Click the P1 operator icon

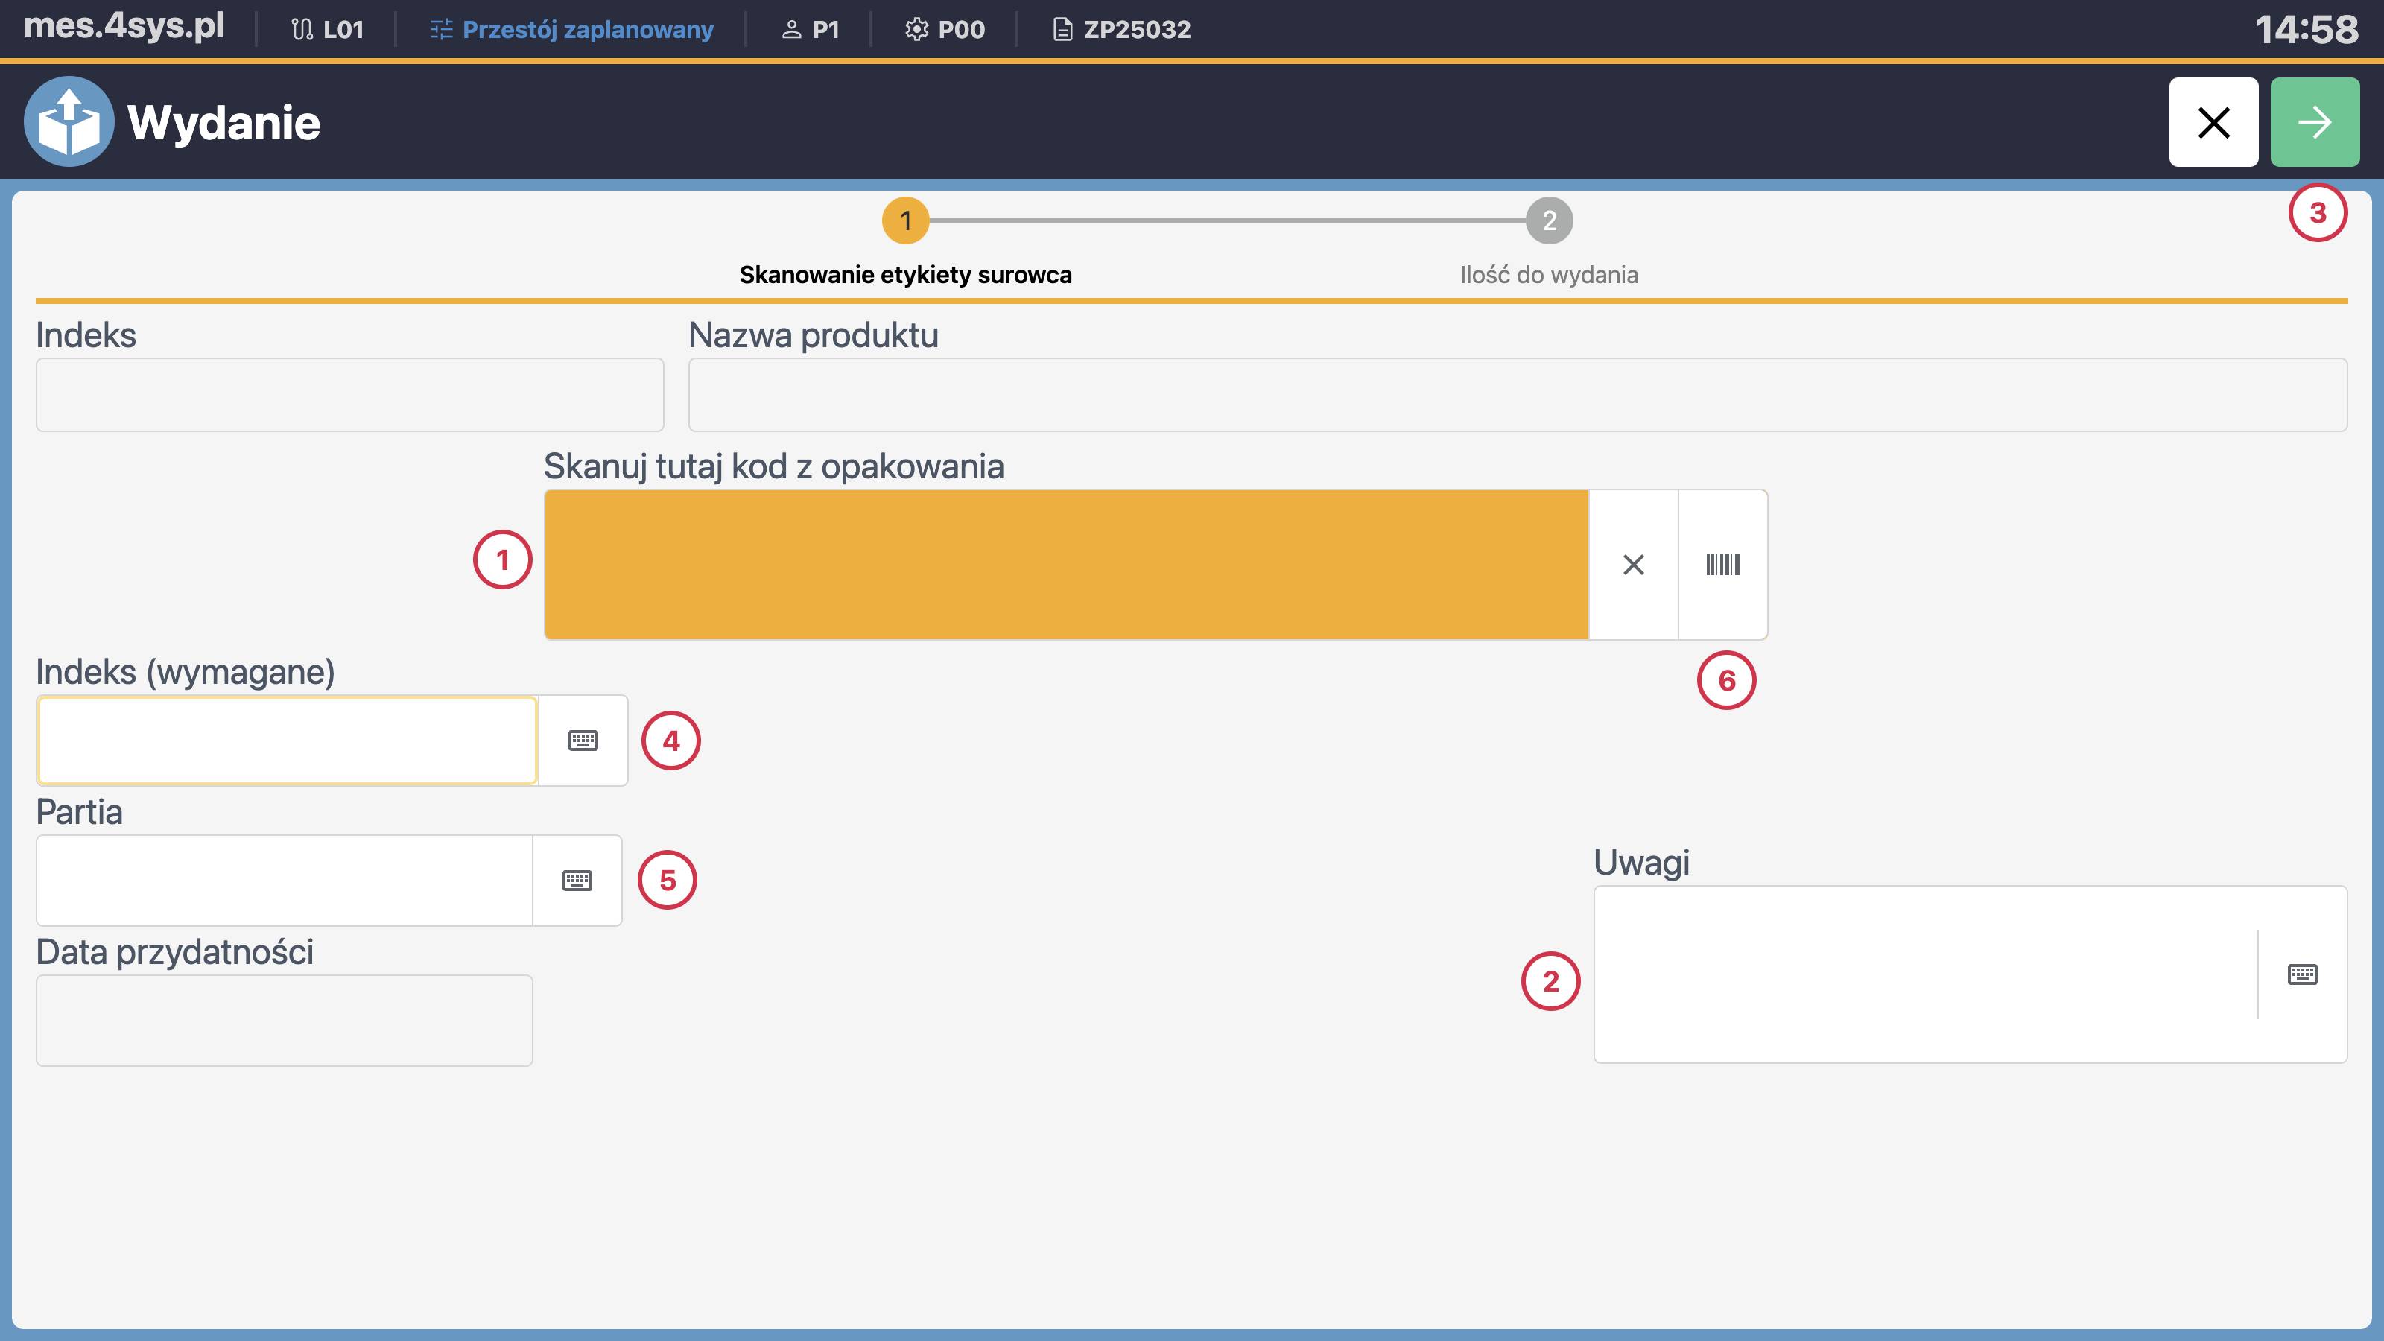pyautogui.click(x=790, y=29)
